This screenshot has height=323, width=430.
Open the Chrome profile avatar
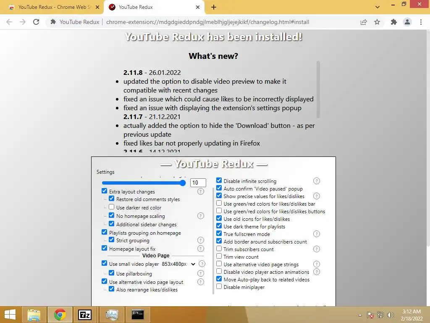click(x=407, y=22)
